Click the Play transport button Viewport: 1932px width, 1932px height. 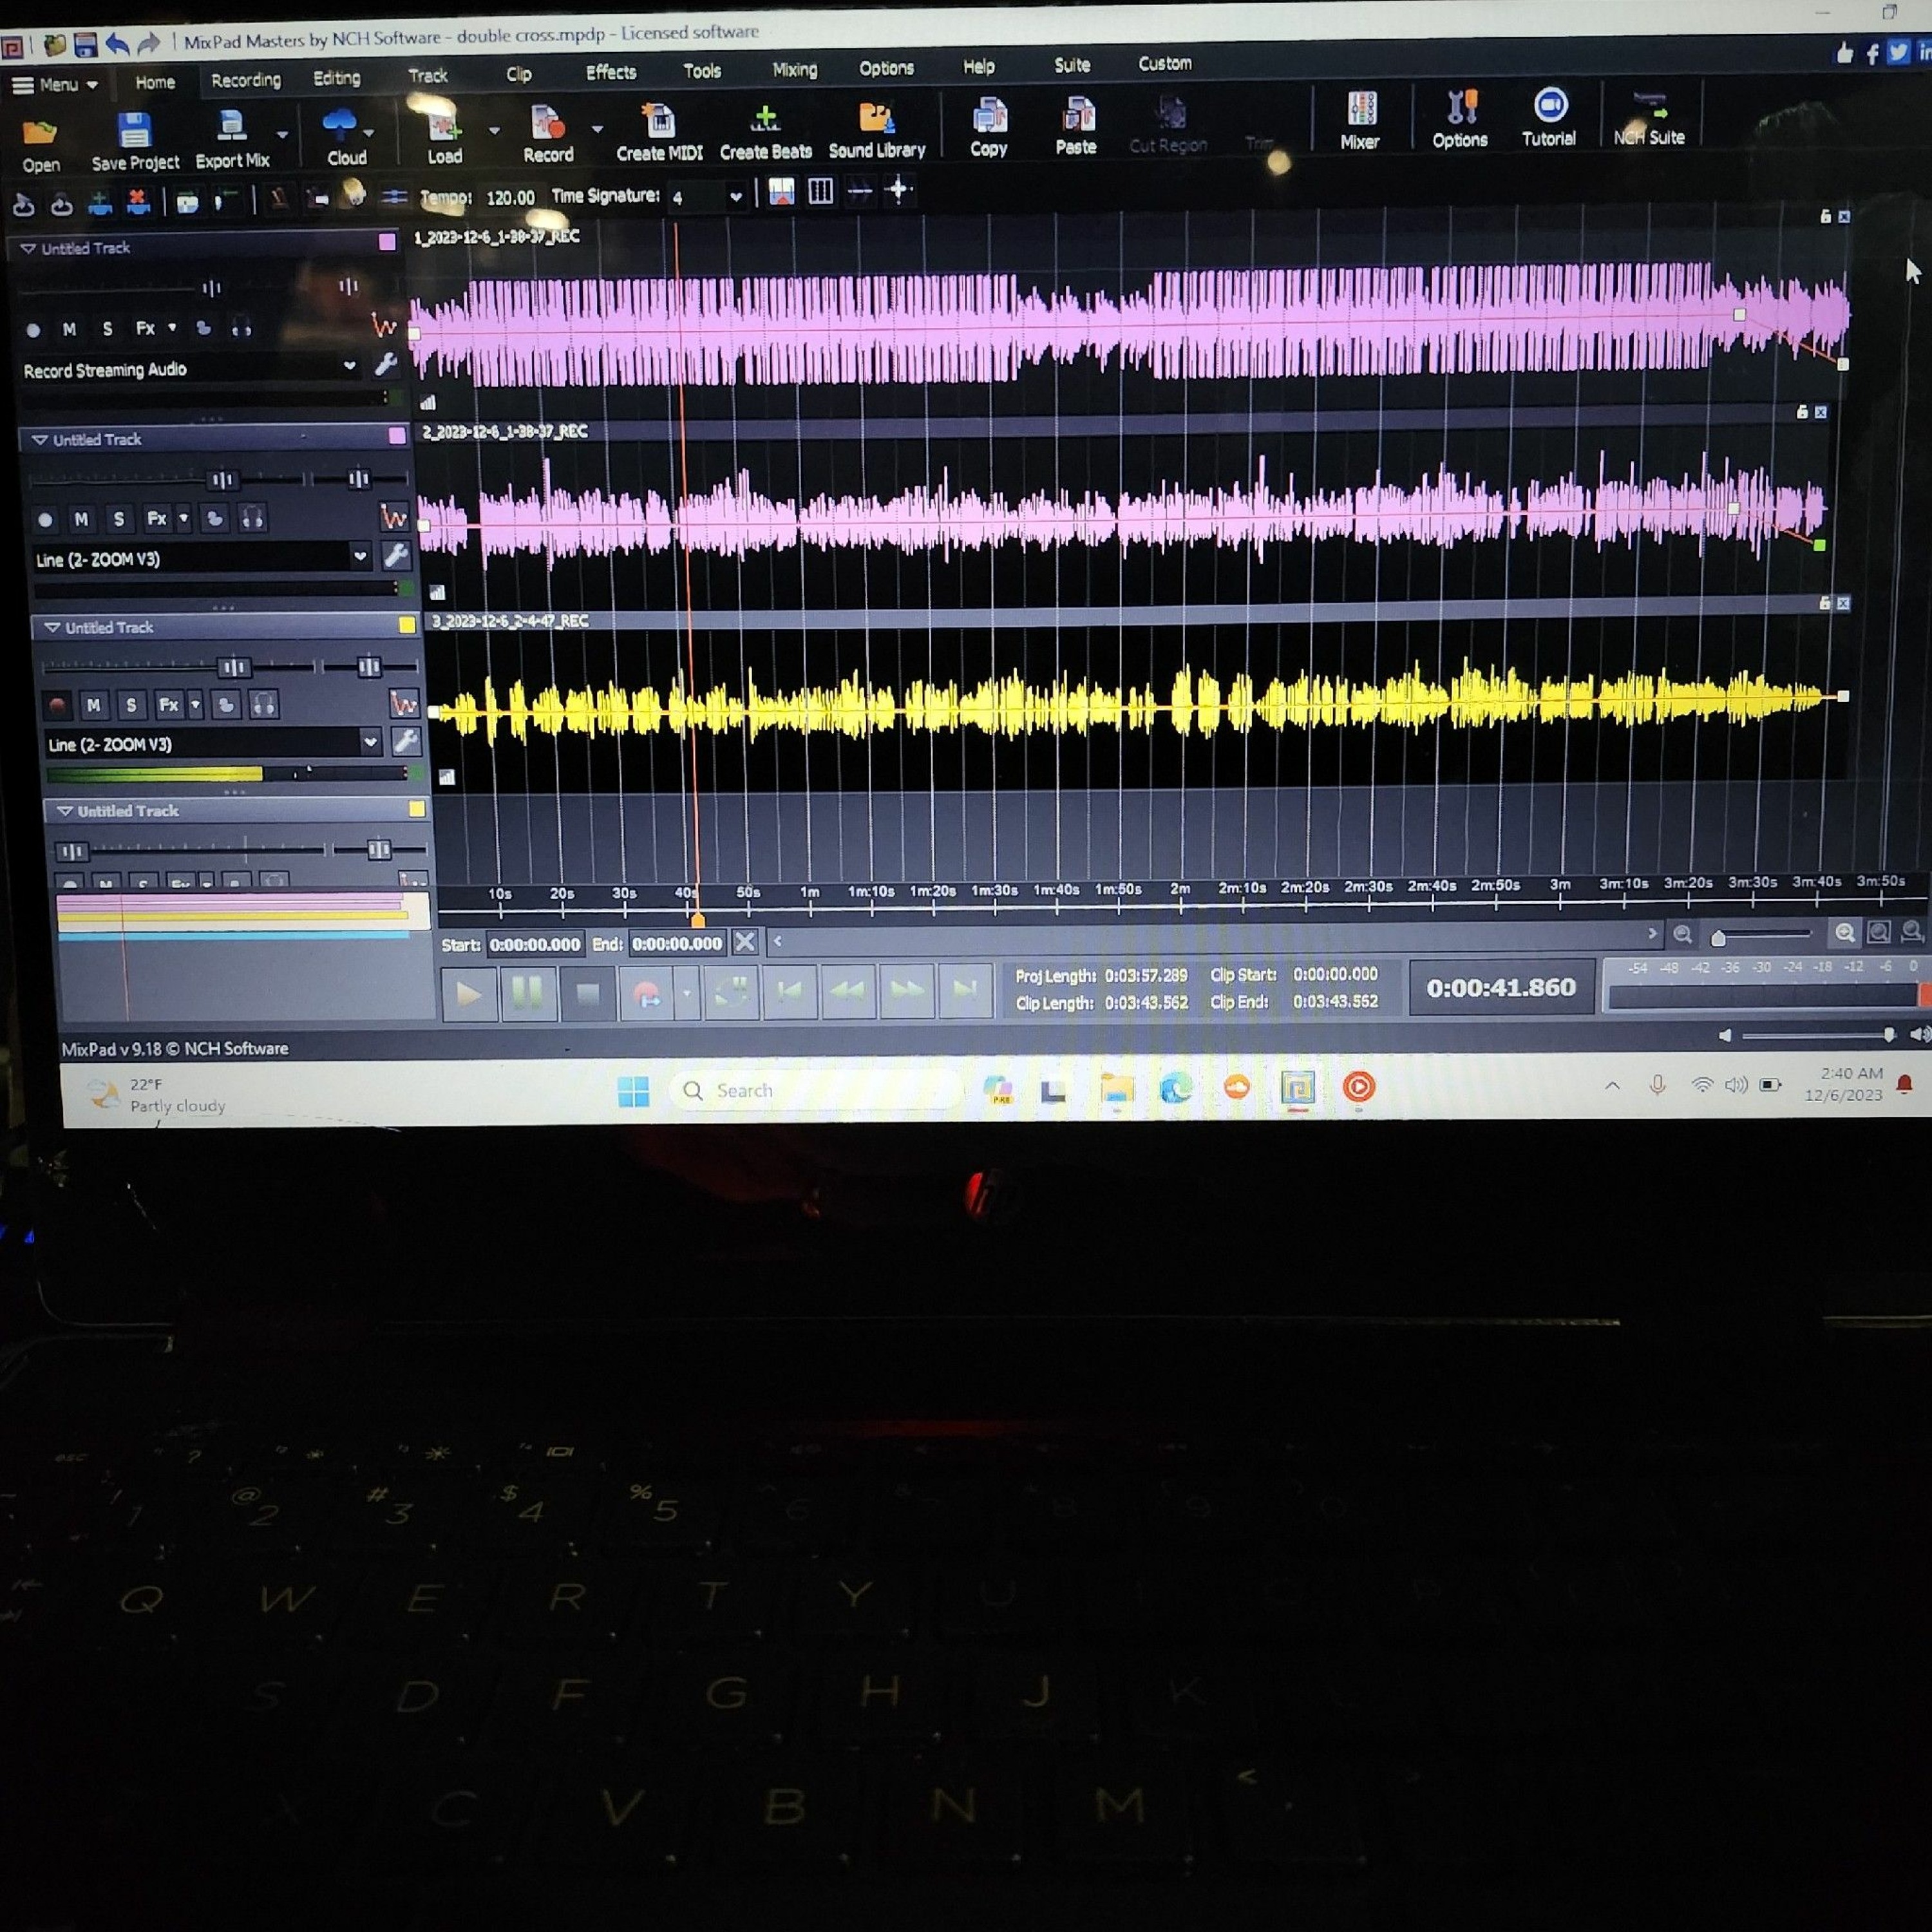469,993
